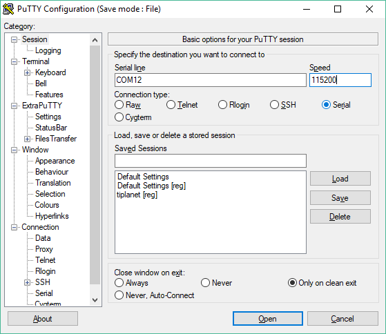Open the Window category
Viewport: 386px width, 334px height.
point(35,150)
